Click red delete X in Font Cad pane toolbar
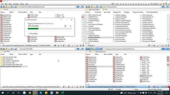Image resolution: width=170 pixels, height=95 pixels. coord(69,46)
